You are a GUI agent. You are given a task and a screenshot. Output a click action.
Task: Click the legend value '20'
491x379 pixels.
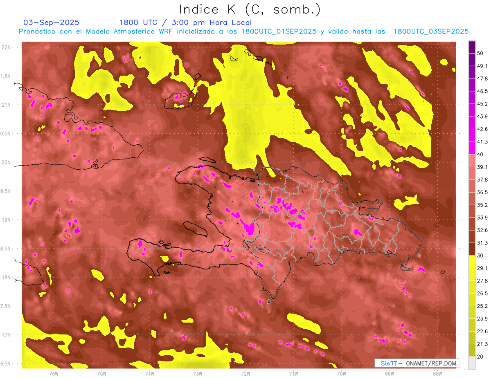481,357
